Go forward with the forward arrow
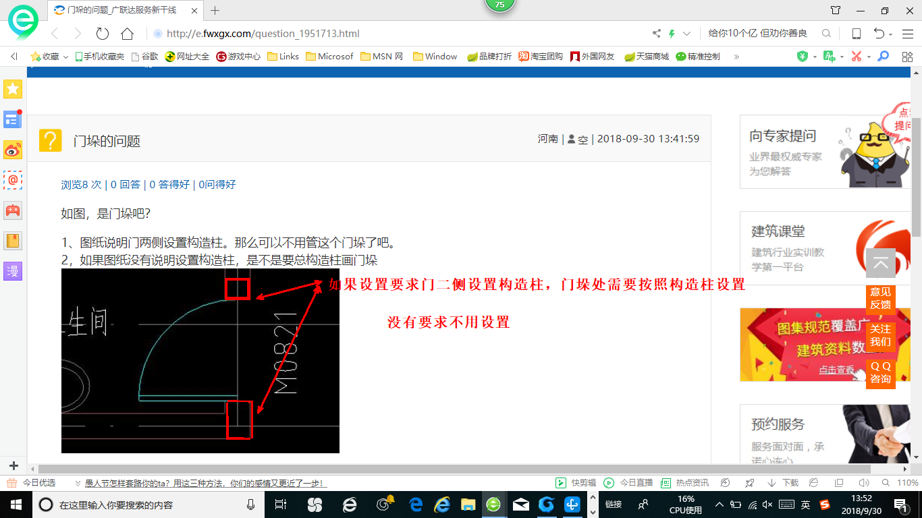Viewport: 922px width, 518px height. point(78,34)
